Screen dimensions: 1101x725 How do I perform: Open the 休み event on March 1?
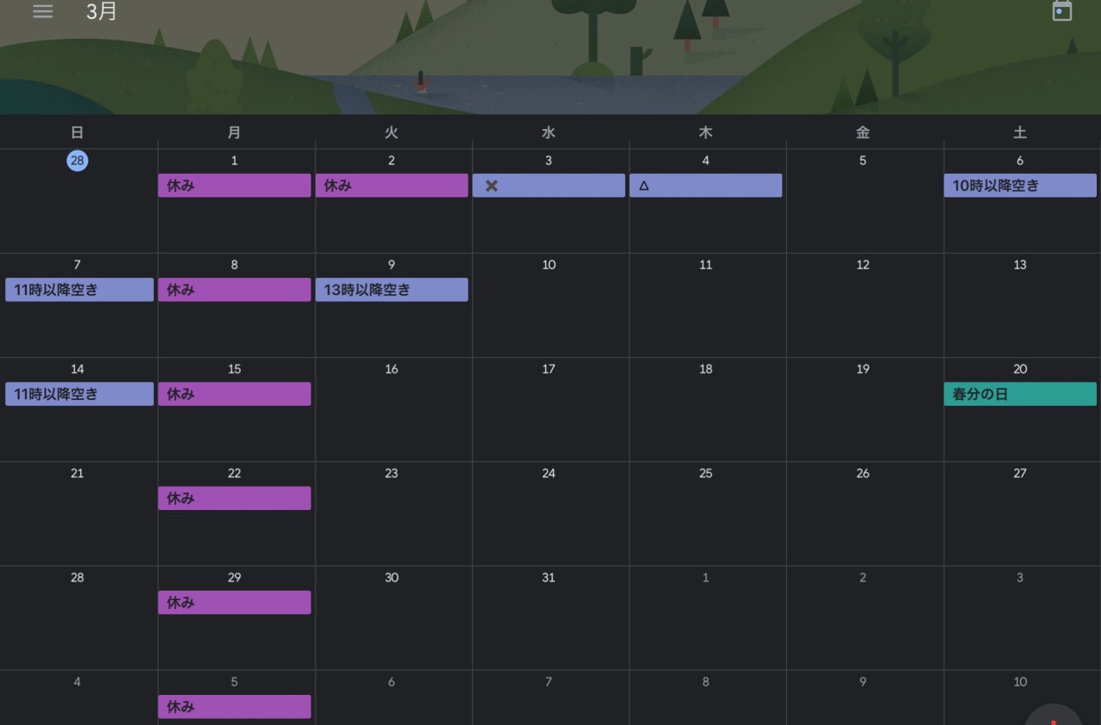(x=234, y=186)
